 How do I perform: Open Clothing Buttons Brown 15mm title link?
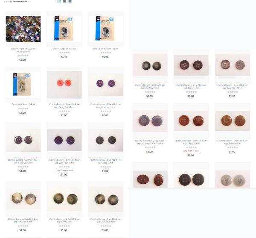(x=233, y=142)
